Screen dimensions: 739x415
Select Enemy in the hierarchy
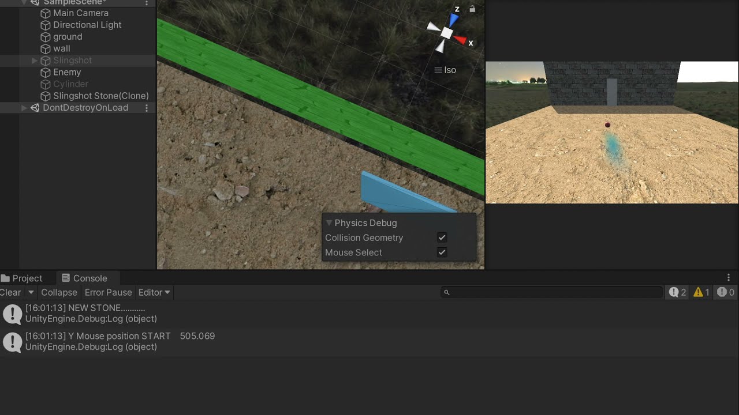point(67,73)
